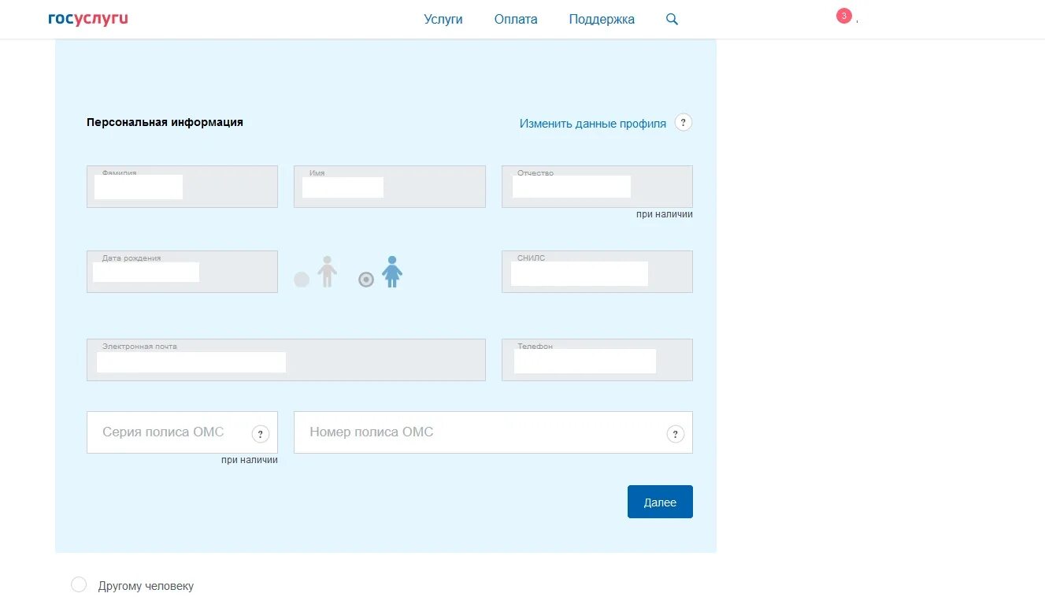Viewport: 1045px width, 597px height.
Task: Select the male gender figure icon
Action: [328, 271]
